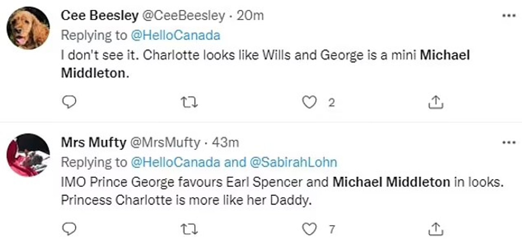
Task: Open the 20m timestamp of first tweet
Action: [250, 15]
